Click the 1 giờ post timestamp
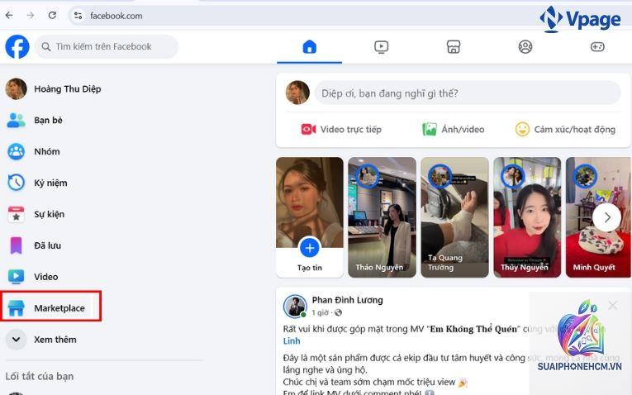Screen dimensions: 632x395 point(320,312)
